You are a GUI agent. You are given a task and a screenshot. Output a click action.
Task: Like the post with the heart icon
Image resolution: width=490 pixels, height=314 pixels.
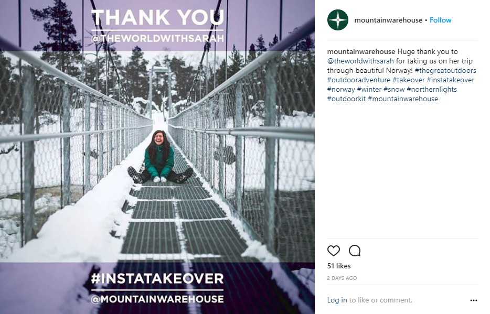[x=334, y=251]
